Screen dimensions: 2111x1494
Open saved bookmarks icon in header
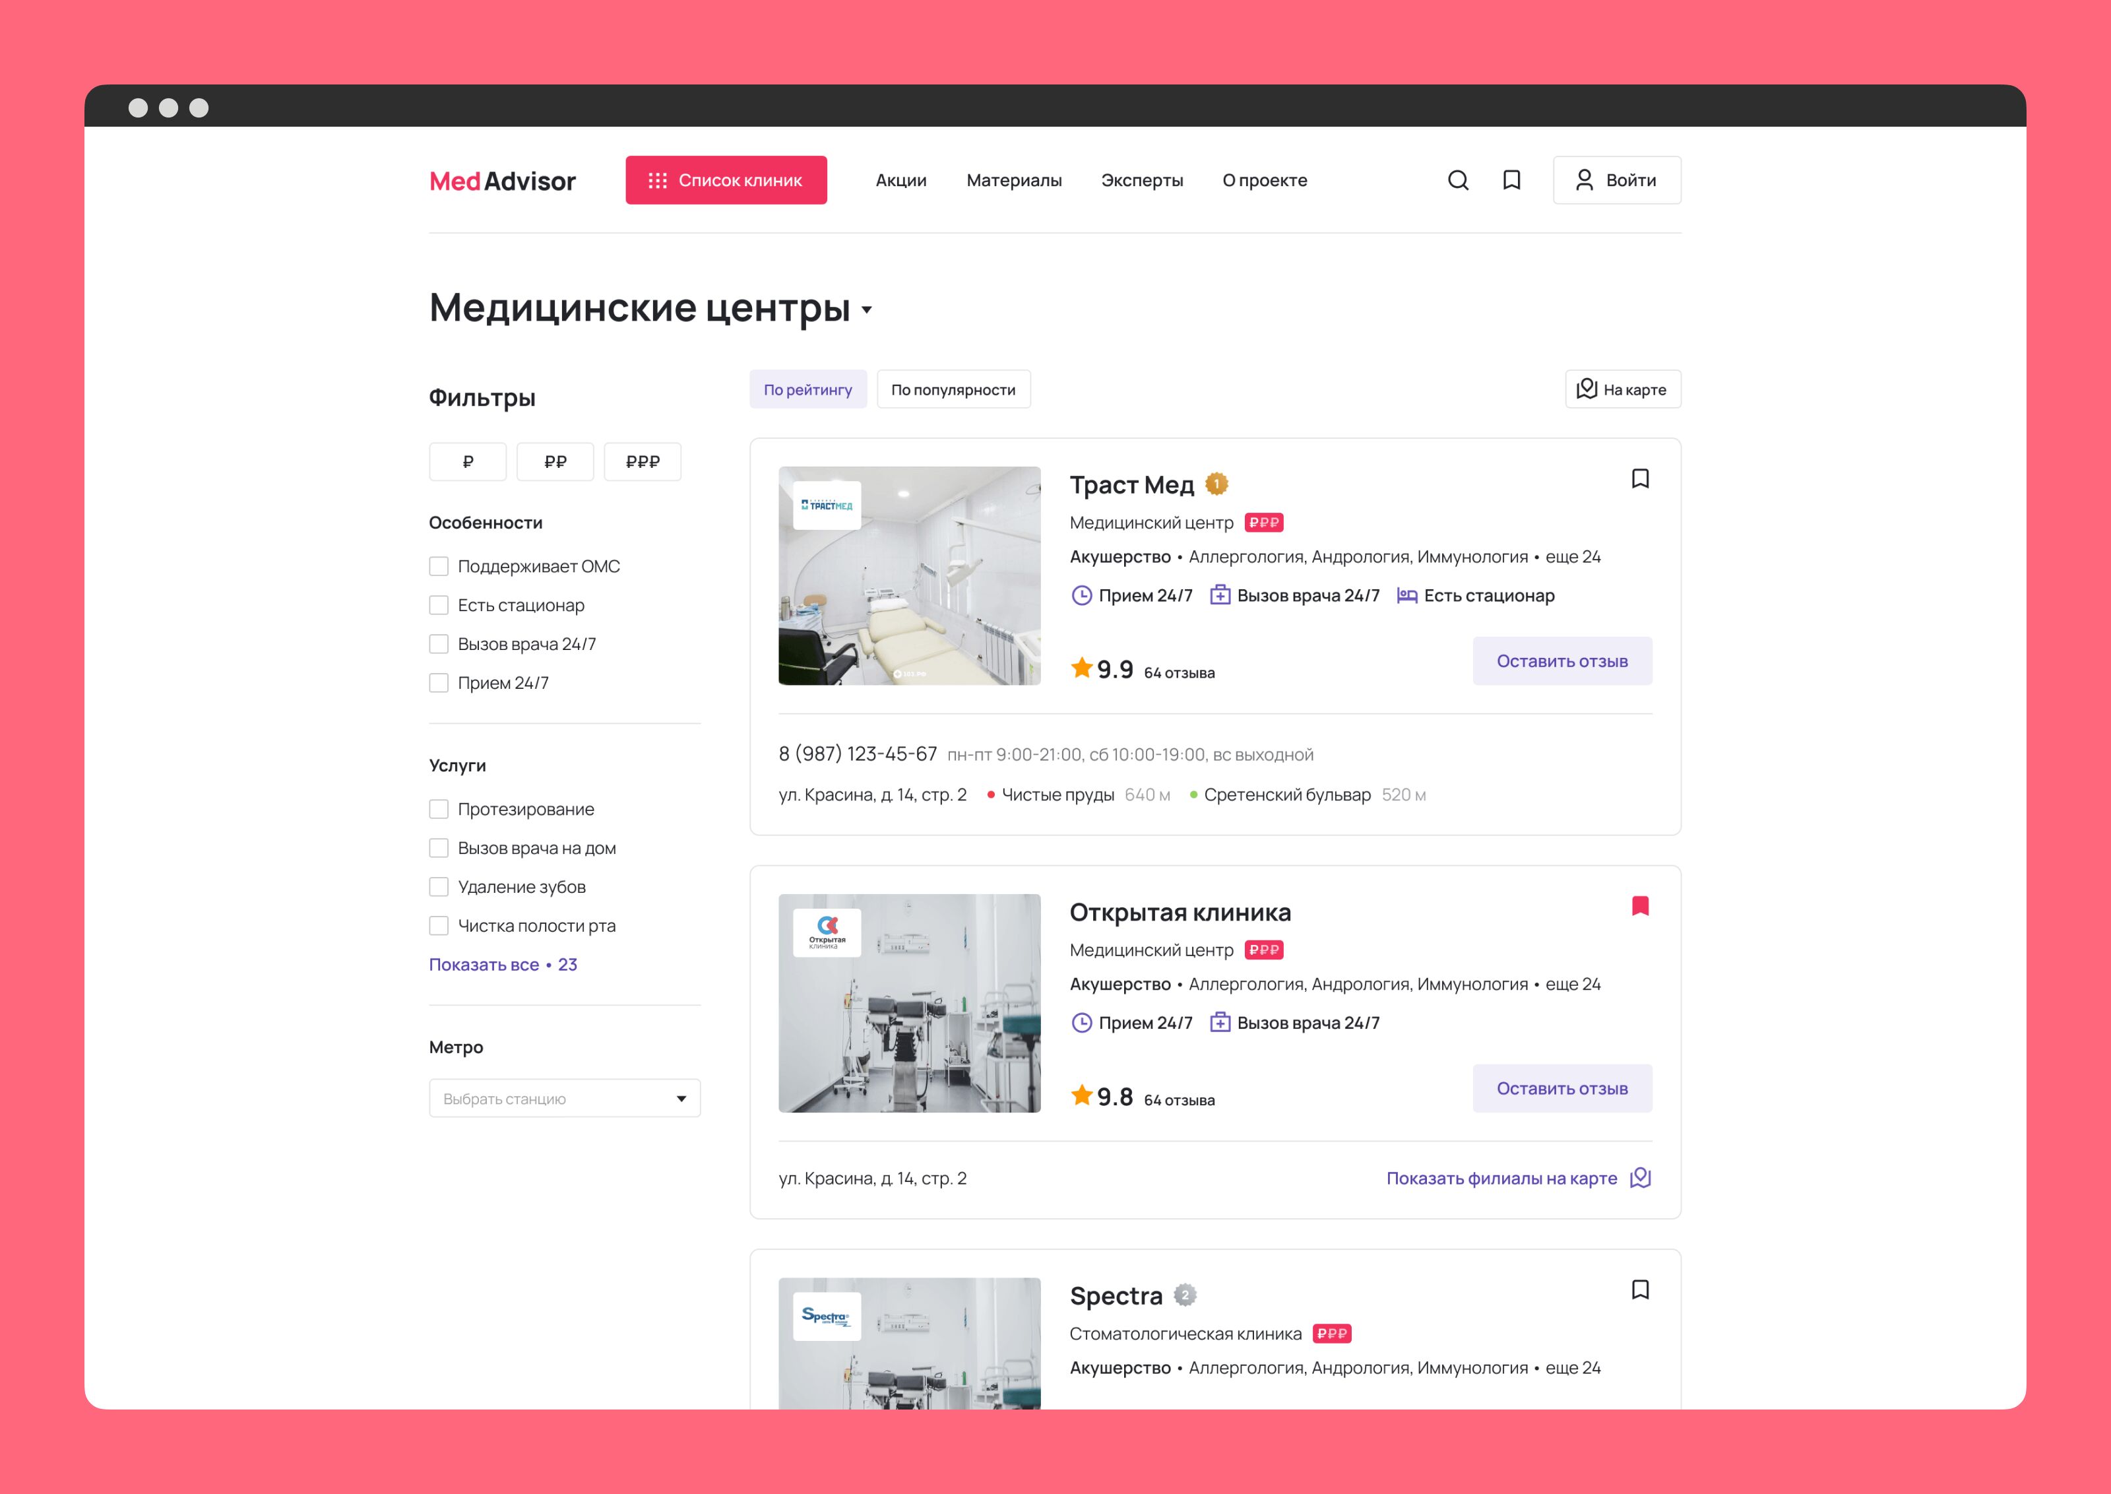(1511, 180)
